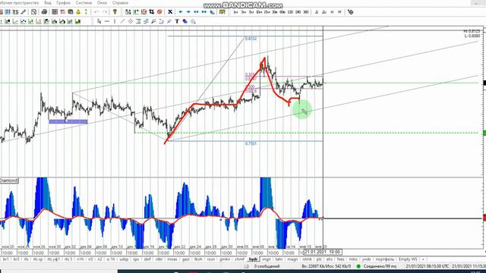The image size is (486, 273).
Task: Switch to the rosn workspace tab
Action: coord(211,259)
